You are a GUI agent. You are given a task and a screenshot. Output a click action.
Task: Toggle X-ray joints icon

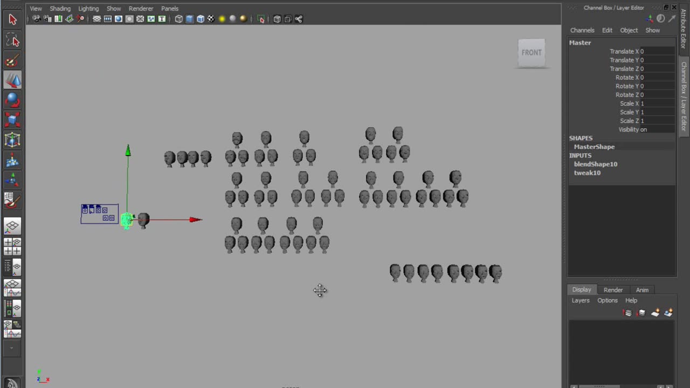point(299,19)
